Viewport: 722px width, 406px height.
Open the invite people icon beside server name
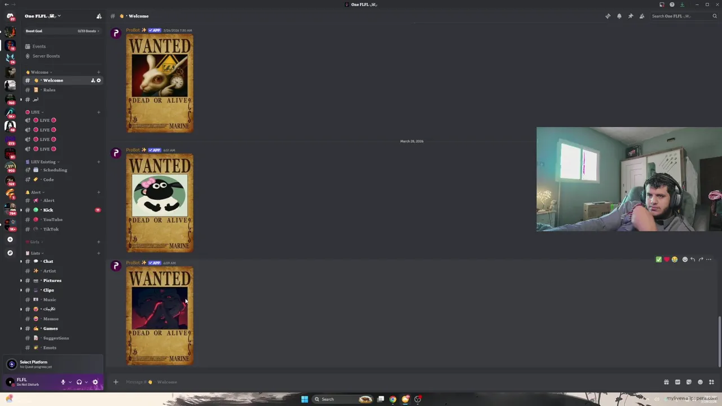click(99, 16)
